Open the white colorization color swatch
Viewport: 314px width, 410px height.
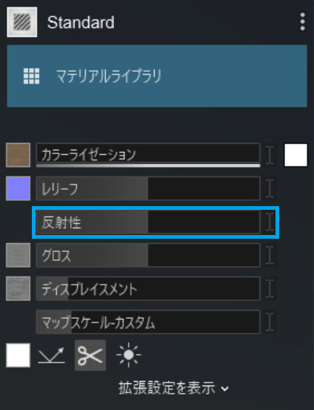click(295, 155)
